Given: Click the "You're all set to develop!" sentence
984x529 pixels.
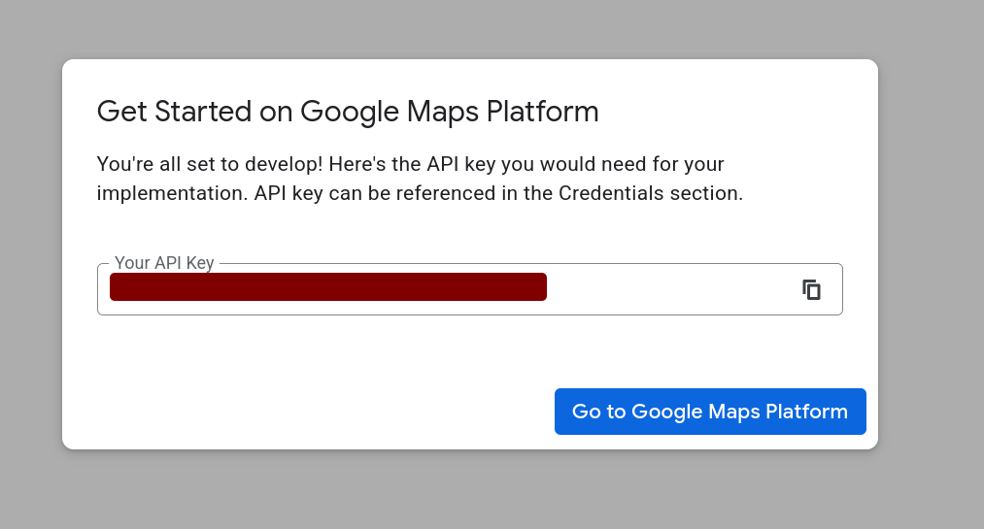Looking at the screenshot, I should pos(203,163).
